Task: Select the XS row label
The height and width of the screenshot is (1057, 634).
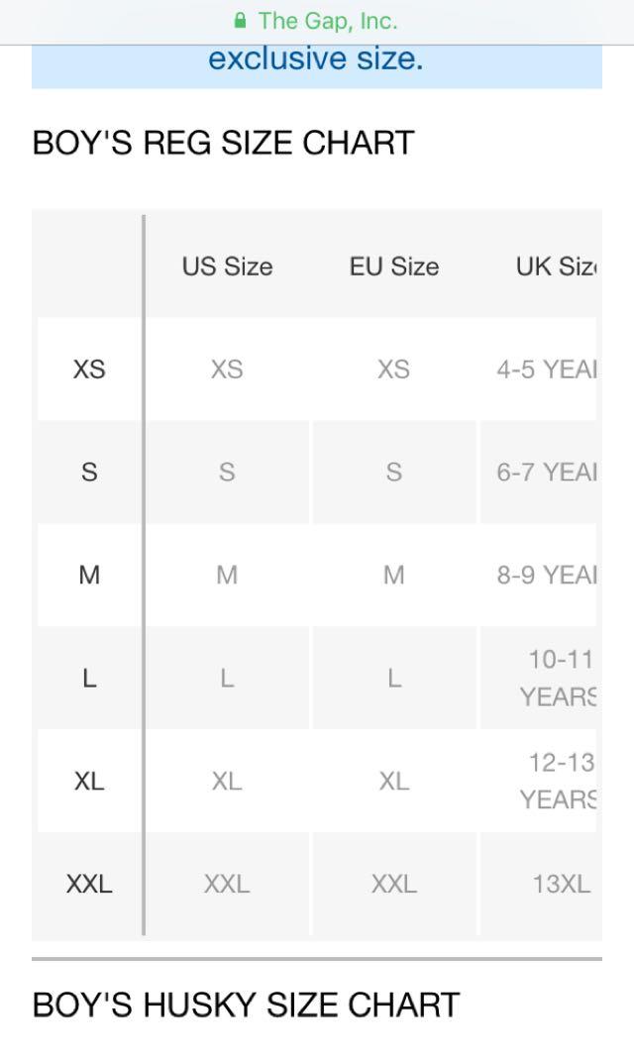Action: pyautogui.click(x=89, y=370)
